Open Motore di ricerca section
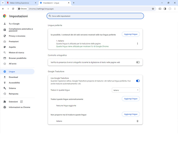This screenshot has width=178, height=142. pyautogui.click(x=17, y=52)
